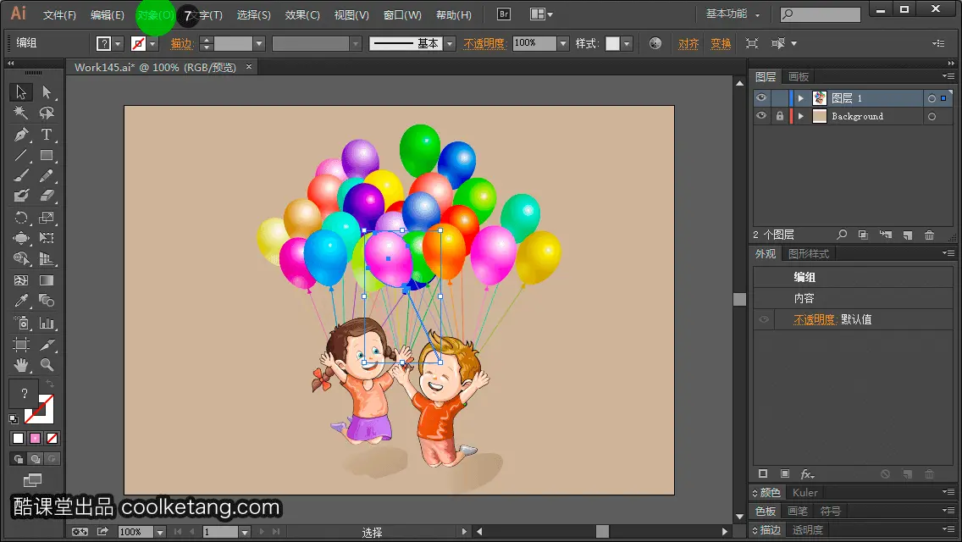Click 对齐 align link

coord(688,43)
